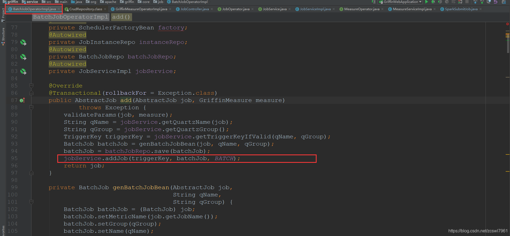510x236 pixels.
Task: Click BatchJobOperatorImpl class in navigation bar
Action: coord(187,2)
